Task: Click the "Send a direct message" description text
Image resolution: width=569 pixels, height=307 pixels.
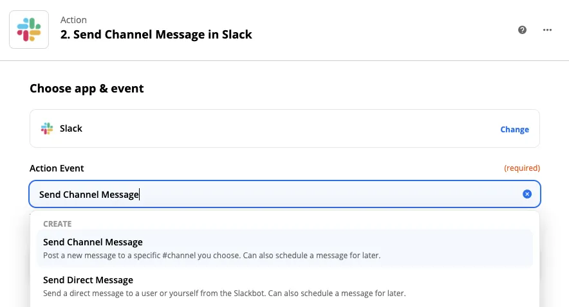Action: pos(225,293)
